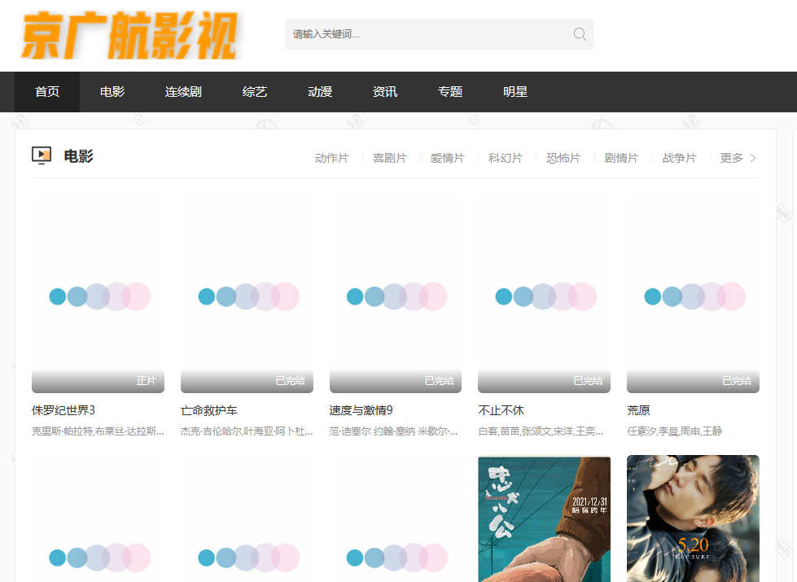The image size is (797, 582).
Task: Open the 首页 navigation tab
Action: pyautogui.click(x=47, y=92)
